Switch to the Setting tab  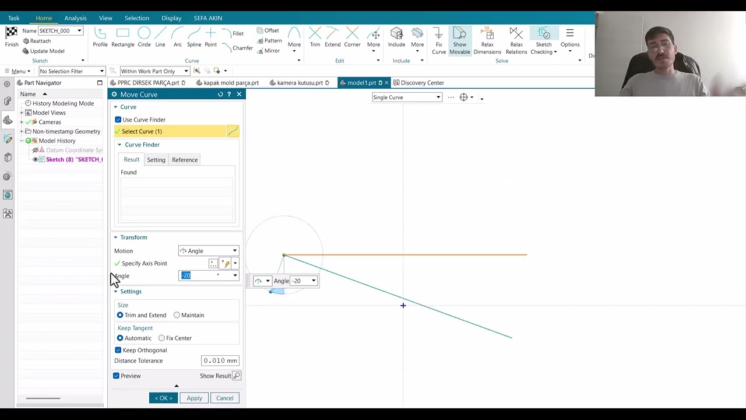tap(156, 160)
